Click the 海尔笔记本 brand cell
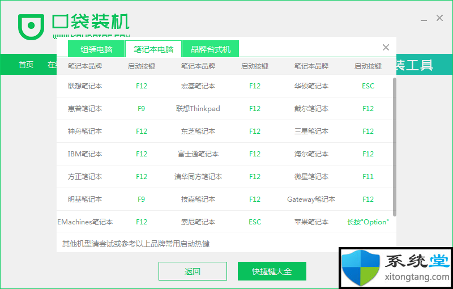Image resolution: width=453 pixels, height=289 pixels. coord(311,154)
